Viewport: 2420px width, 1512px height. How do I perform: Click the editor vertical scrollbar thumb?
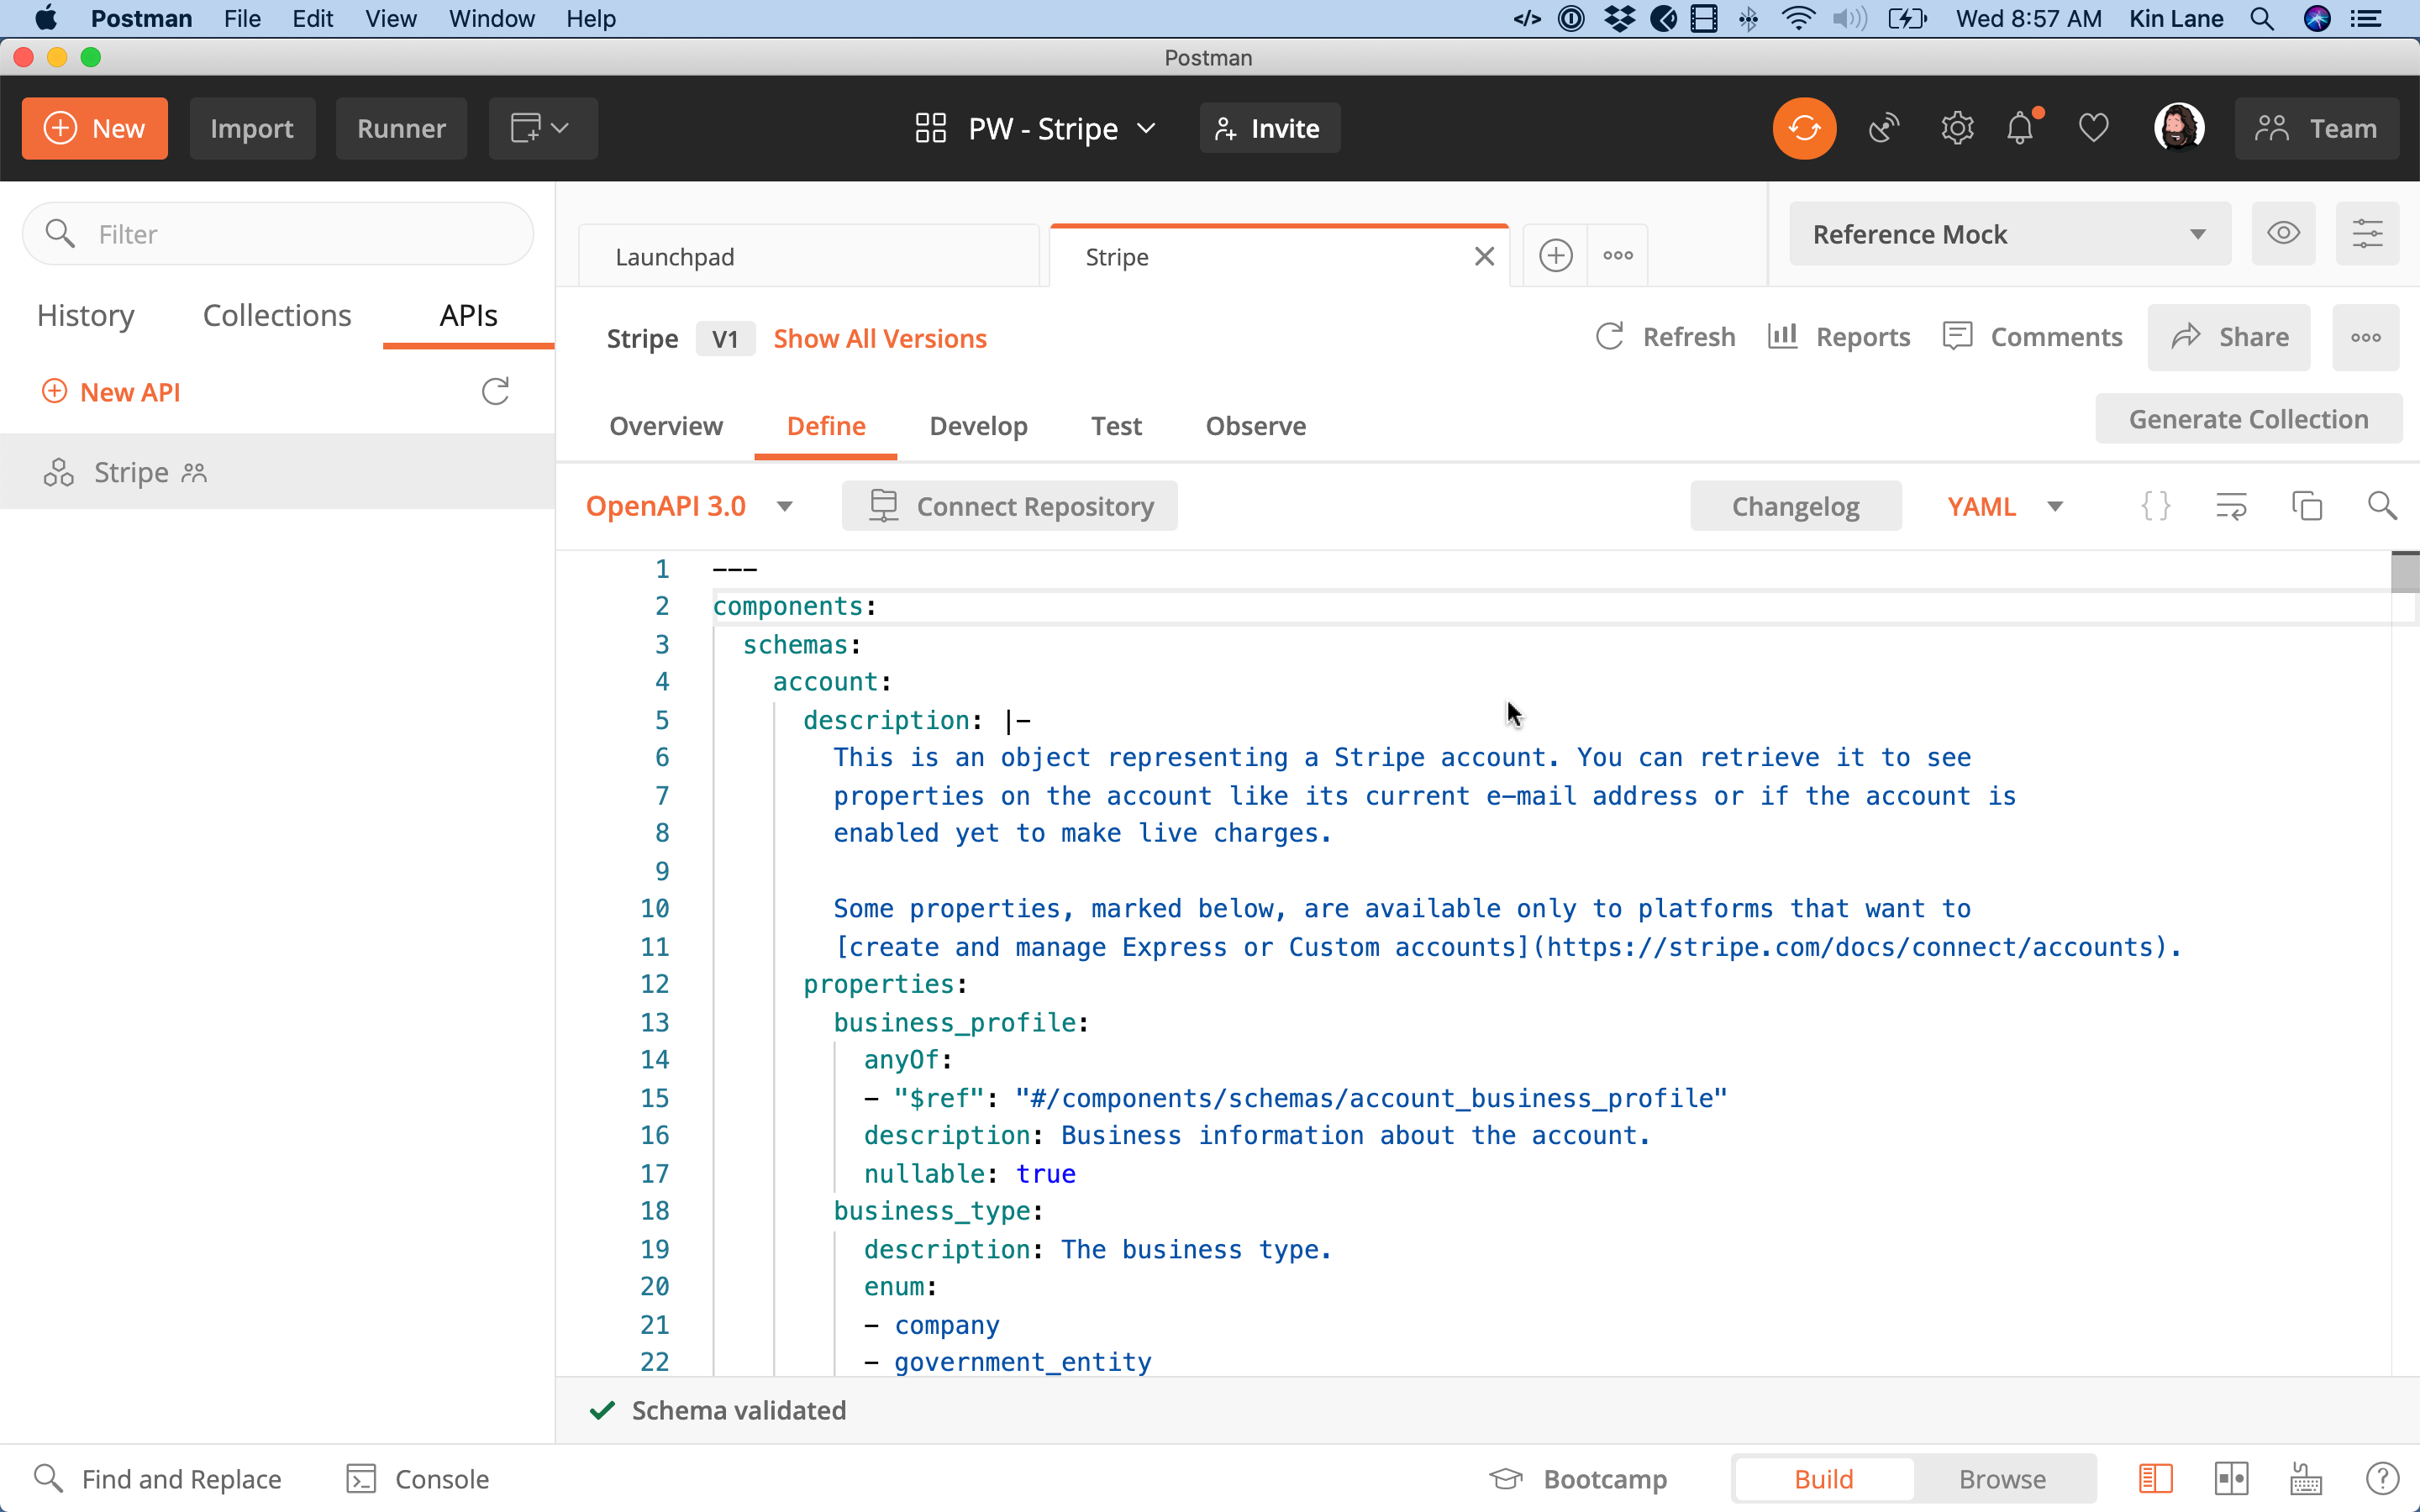(2405, 573)
